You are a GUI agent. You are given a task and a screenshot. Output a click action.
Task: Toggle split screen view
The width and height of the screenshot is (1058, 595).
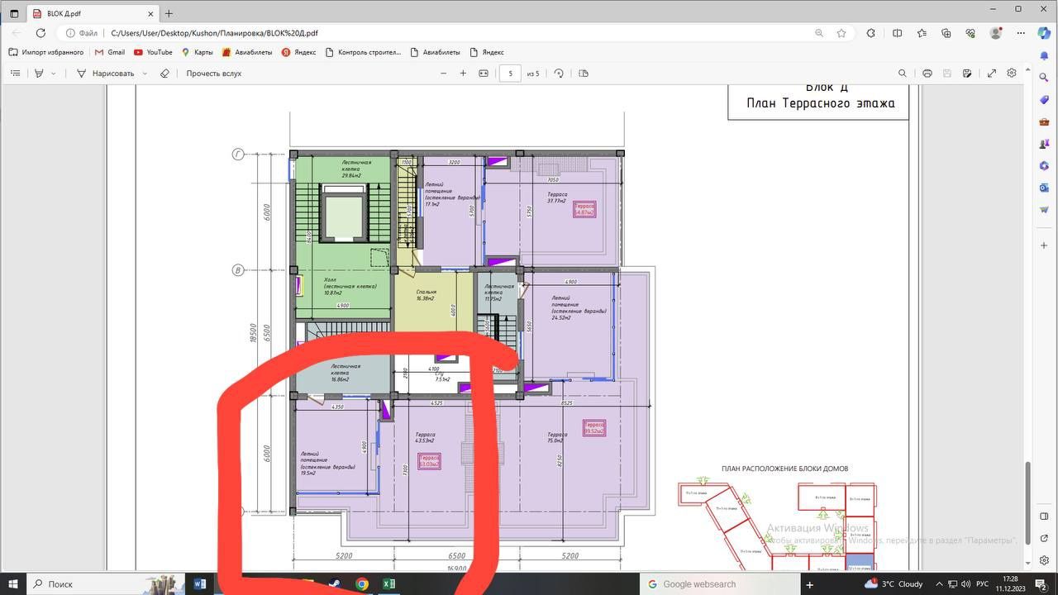coord(897,33)
